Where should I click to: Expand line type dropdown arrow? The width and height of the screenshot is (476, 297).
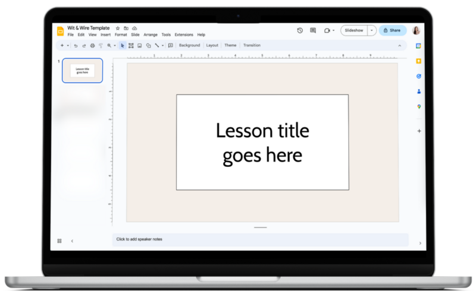pos(162,46)
